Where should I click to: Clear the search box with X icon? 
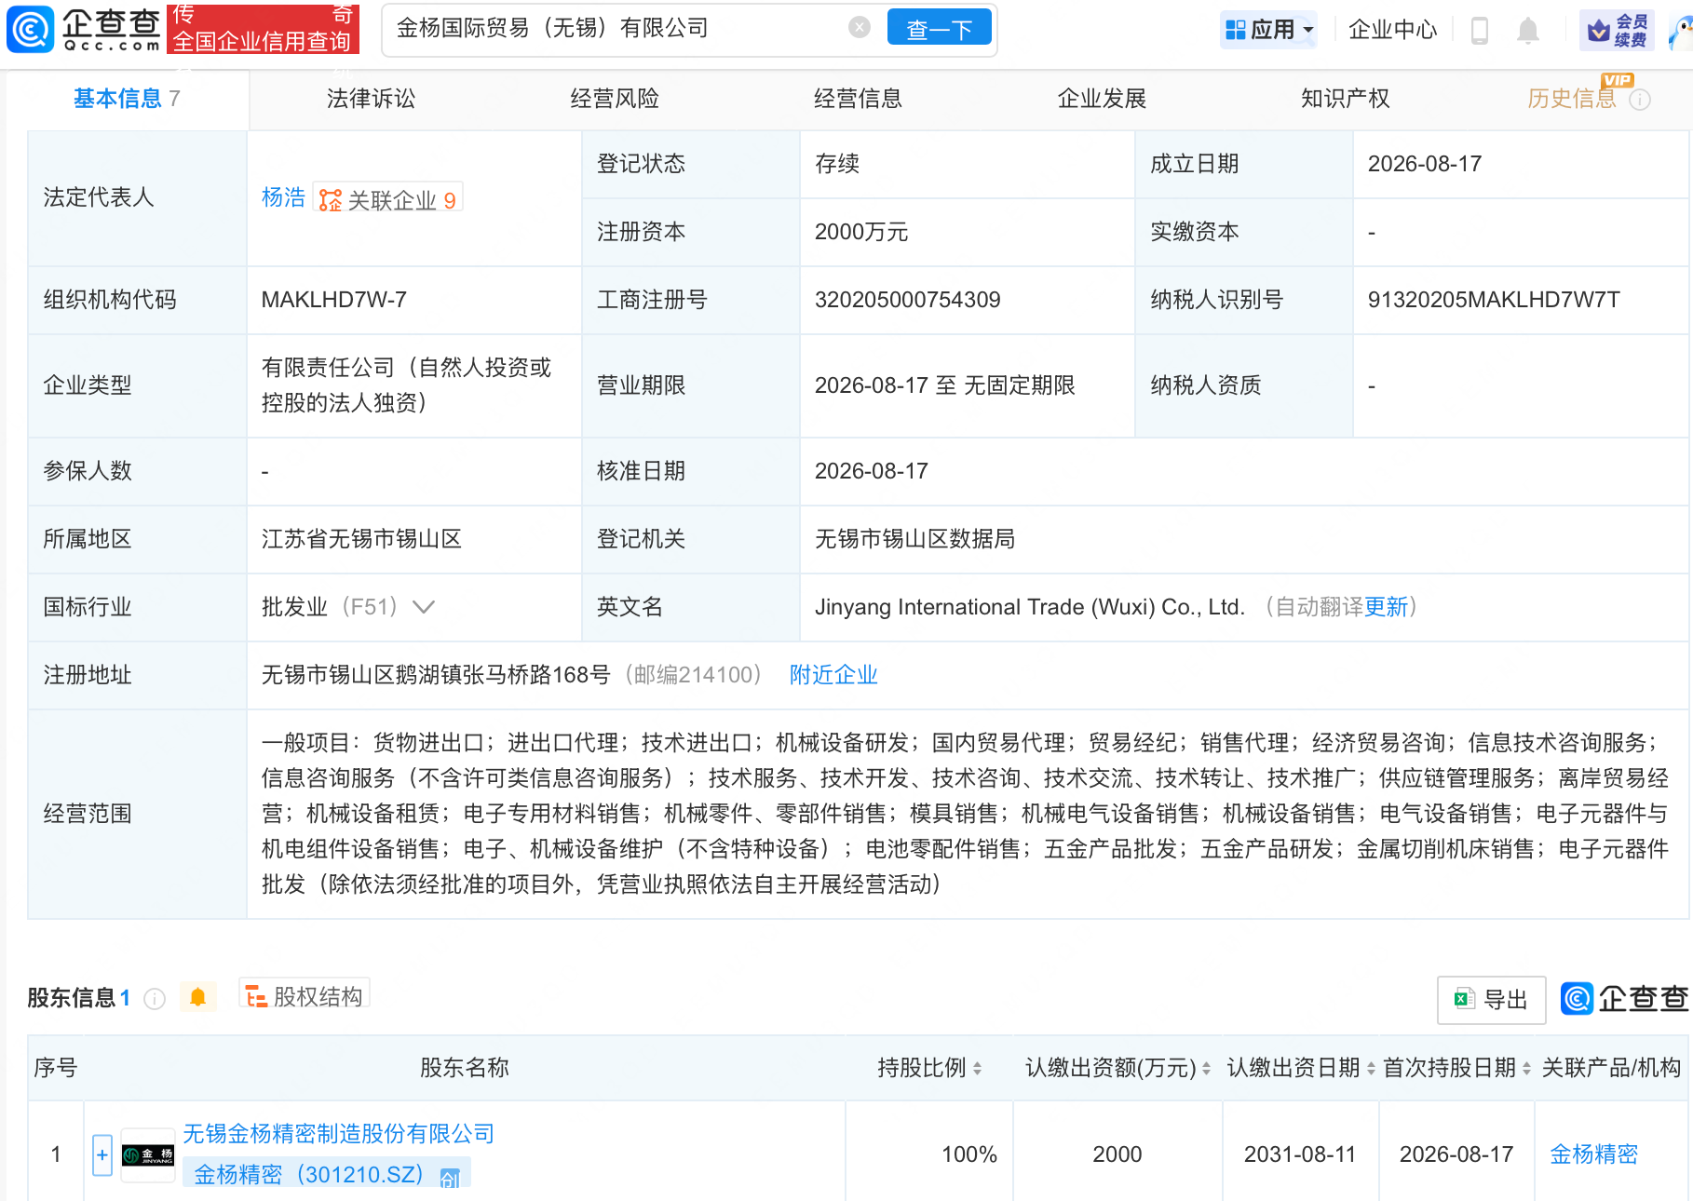860,28
